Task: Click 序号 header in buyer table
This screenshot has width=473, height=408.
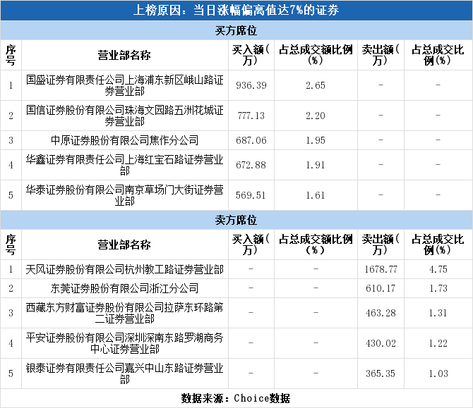Action: point(11,55)
